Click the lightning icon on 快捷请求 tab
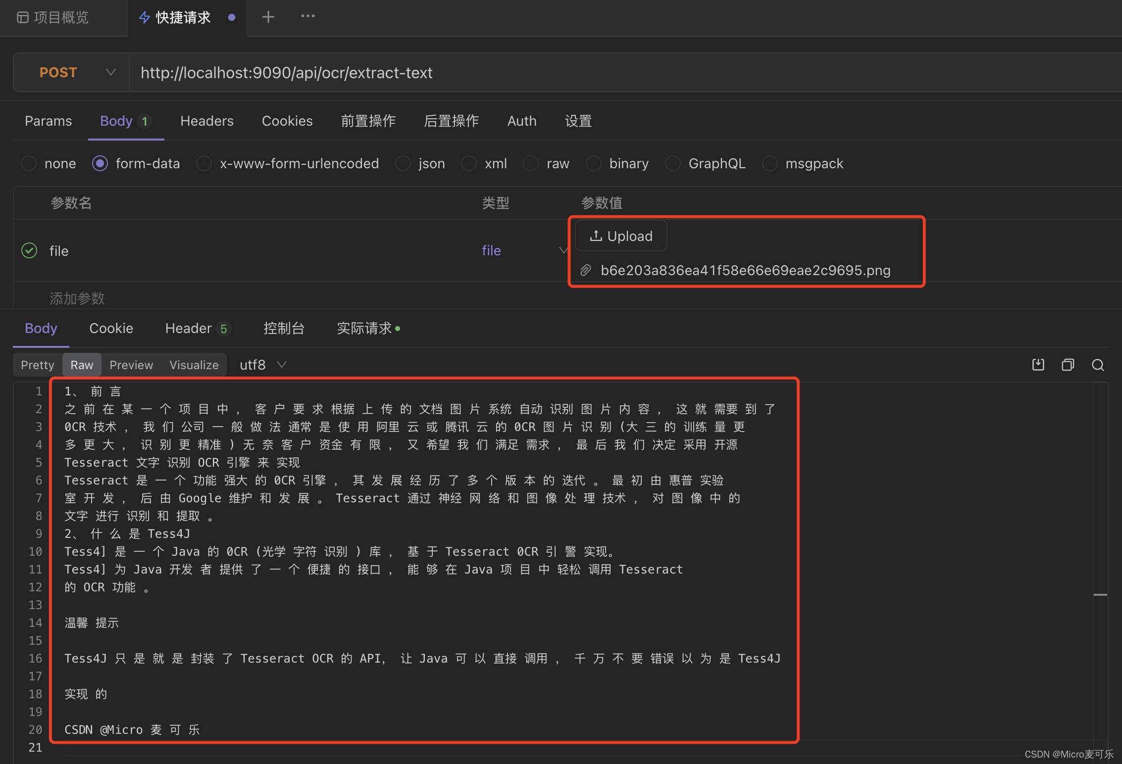Viewport: 1122px width, 764px height. pyautogui.click(x=144, y=18)
